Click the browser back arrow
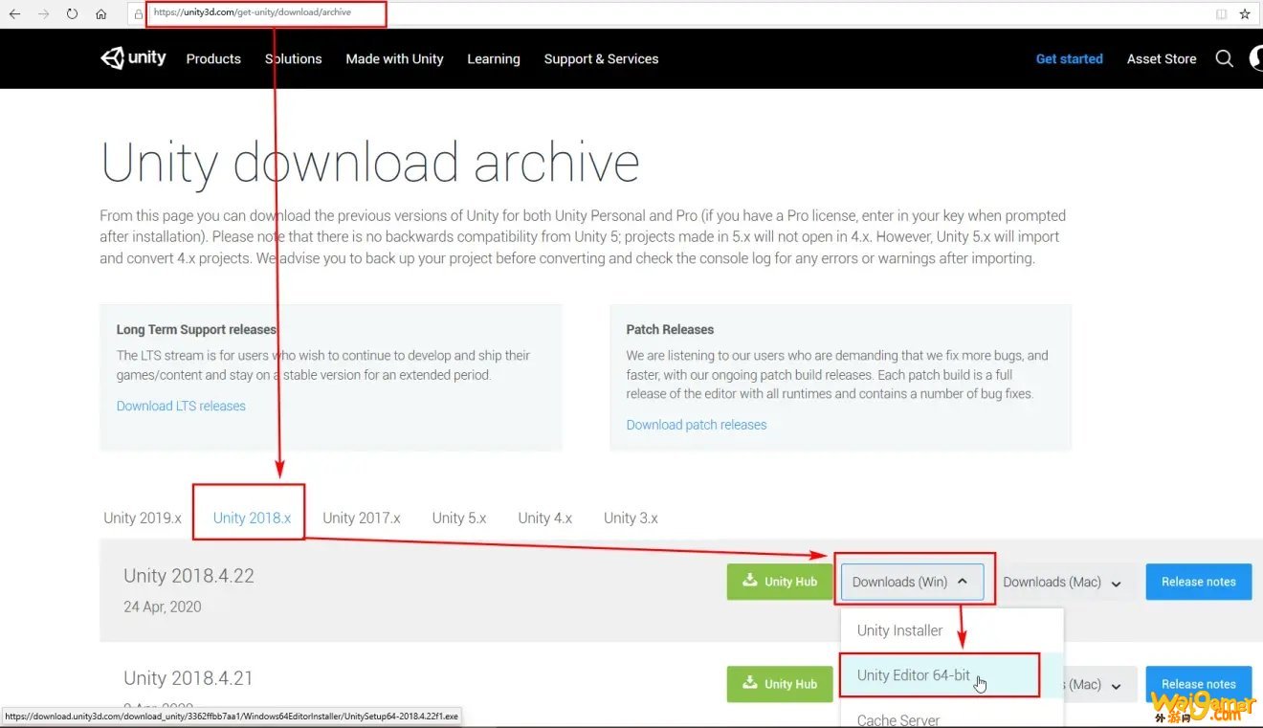Screen dimensions: 1263x728 (x=14, y=14)
